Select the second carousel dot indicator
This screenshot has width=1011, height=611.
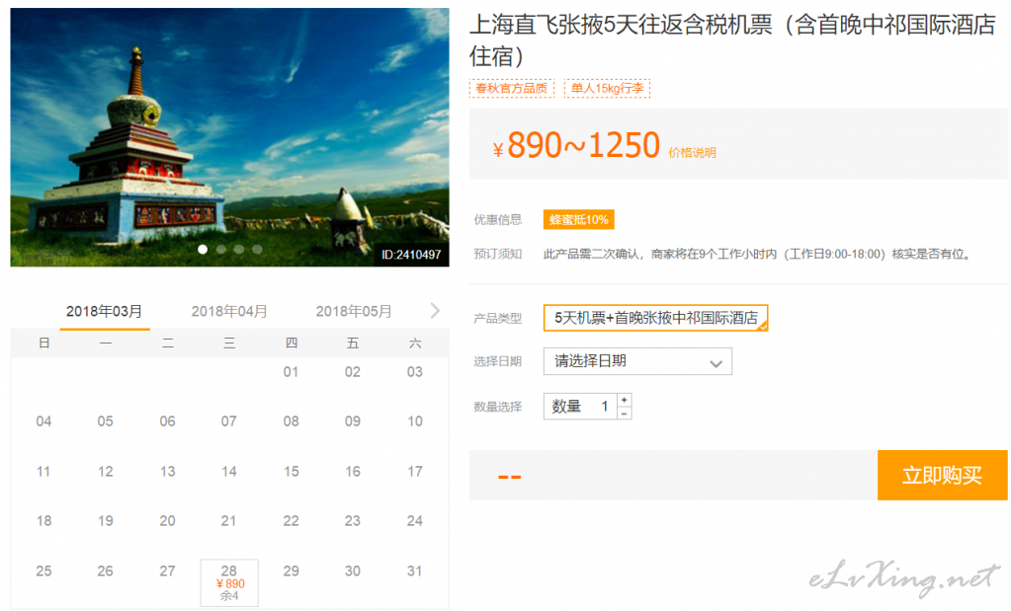(x=221, y=249)
